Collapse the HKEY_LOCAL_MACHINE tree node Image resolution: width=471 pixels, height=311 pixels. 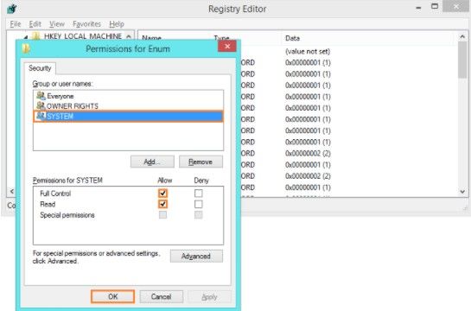(26, 37)
